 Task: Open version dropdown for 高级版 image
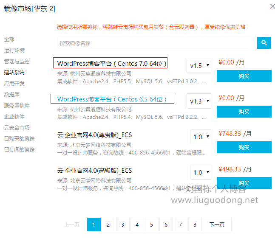[201, 172]
